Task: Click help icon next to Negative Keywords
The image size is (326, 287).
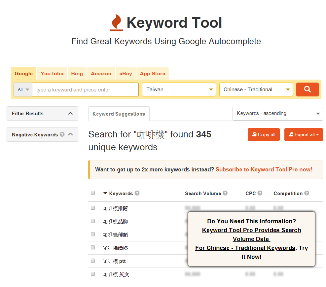Action: coord(62,134)
